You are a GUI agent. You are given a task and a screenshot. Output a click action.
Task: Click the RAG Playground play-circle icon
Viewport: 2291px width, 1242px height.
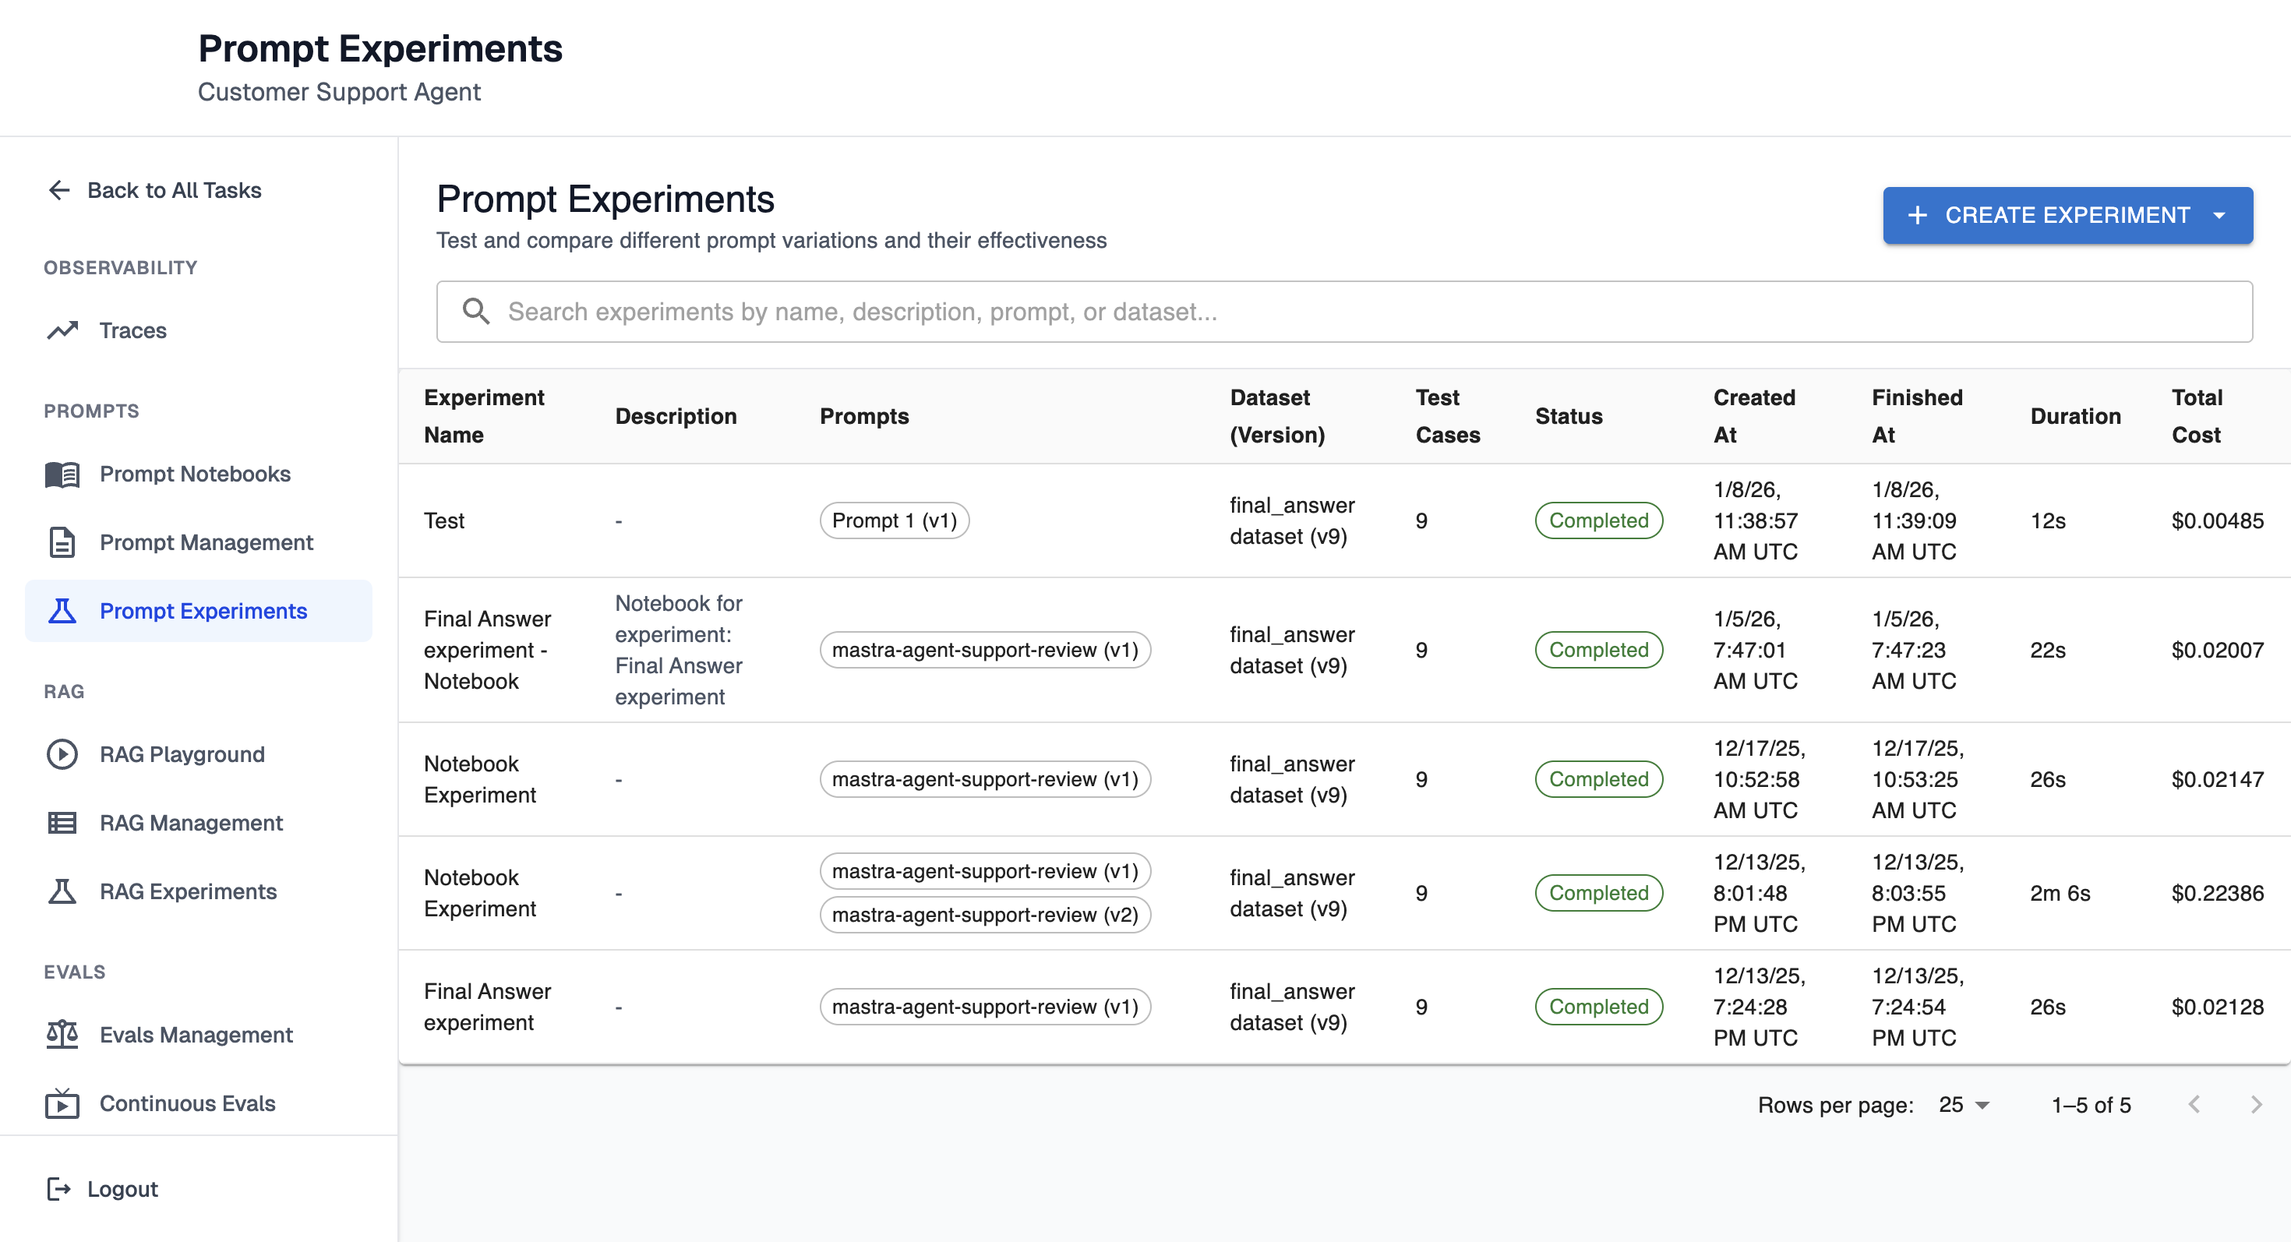point(62,754)
